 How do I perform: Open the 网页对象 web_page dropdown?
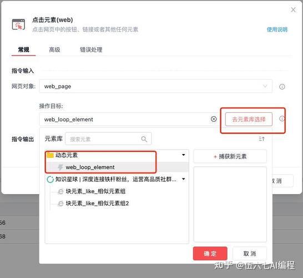(156, 86)
